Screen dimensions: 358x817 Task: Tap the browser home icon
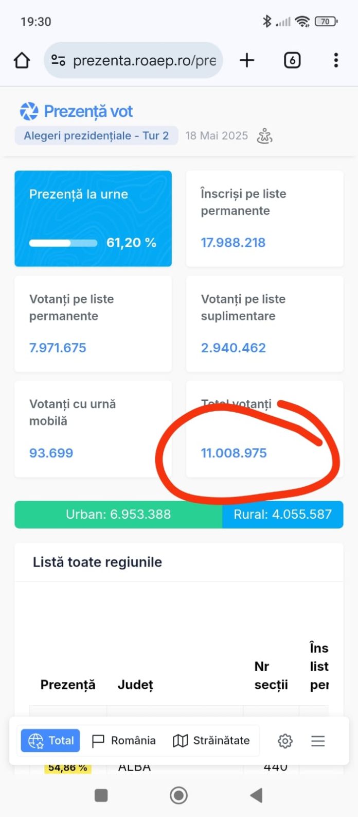pos(22,61)
